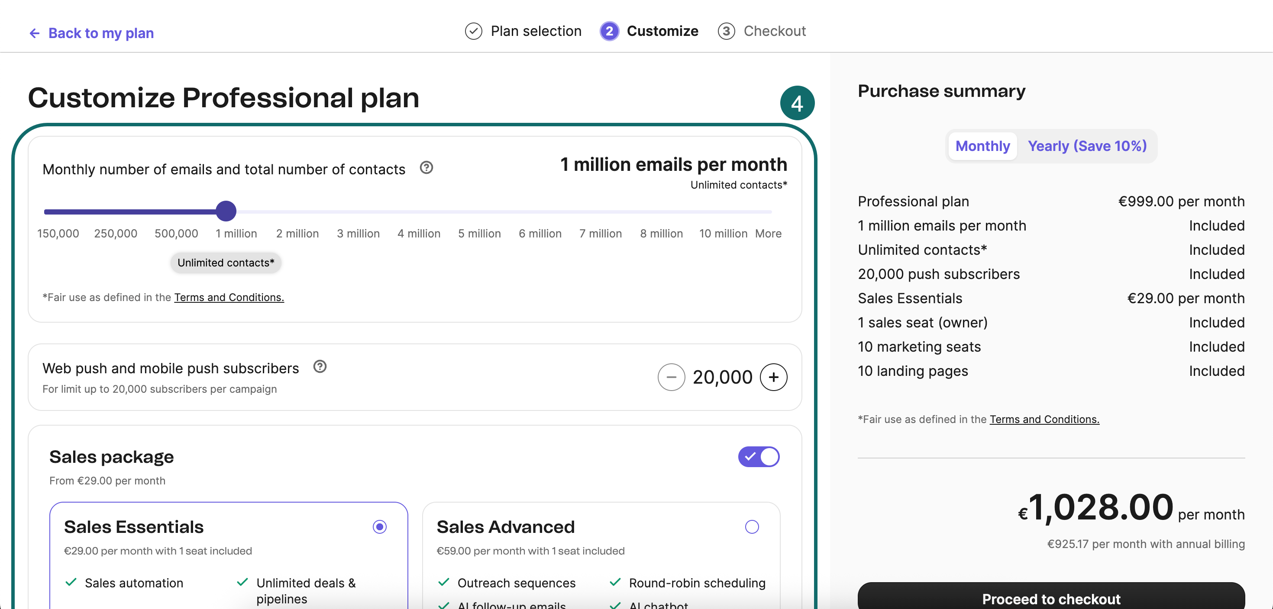1273x609 pixels.
Task: Switch billing to Yearly (Save 10%)
Action: coord(1087,146)
